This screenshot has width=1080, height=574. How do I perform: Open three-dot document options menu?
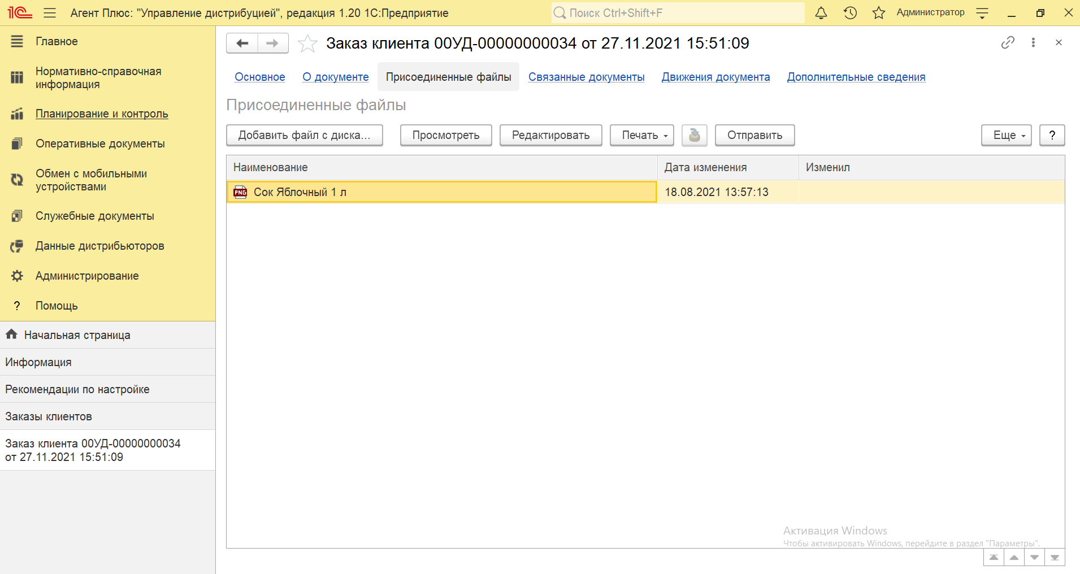click(1033, 43)
